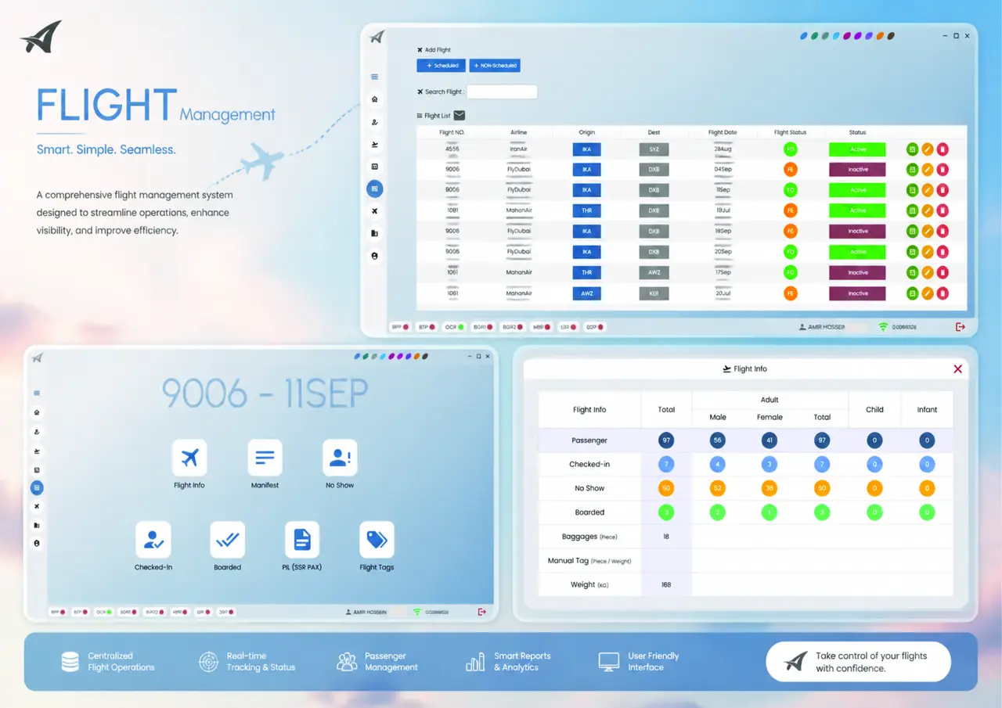Image resolution: width=1002 pixels, height=708 pixels.
Task: Open the home icon in Flight List window sidebar
Action: pos(375,99)
